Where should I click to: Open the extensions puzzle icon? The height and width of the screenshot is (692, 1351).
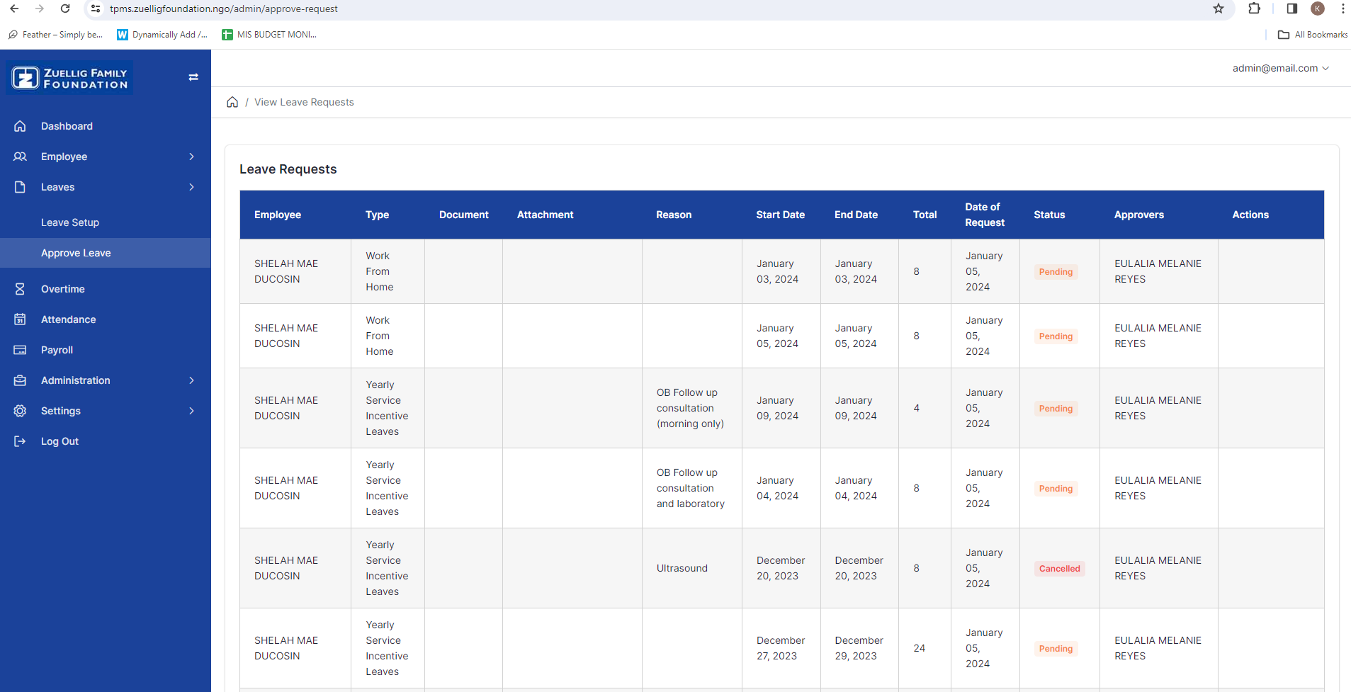pyautogui.click(x=1254, y=8)
